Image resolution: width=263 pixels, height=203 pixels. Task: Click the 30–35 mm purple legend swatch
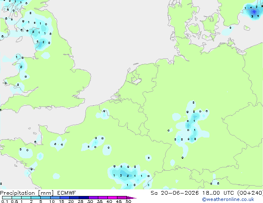pos(93,198)
